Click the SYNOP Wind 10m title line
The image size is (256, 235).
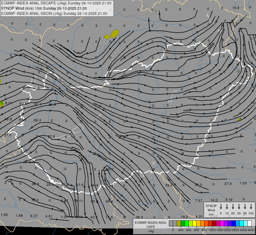click(x=44, y=8)
